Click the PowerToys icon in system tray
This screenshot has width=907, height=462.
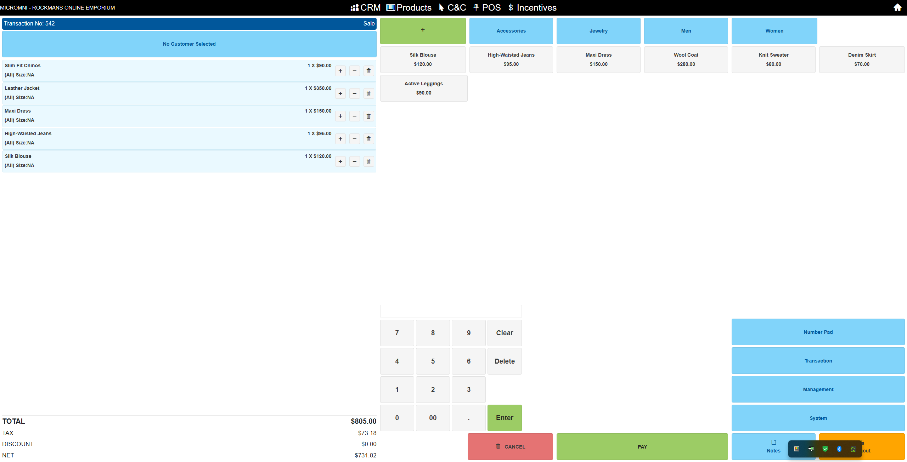(796, 449)
